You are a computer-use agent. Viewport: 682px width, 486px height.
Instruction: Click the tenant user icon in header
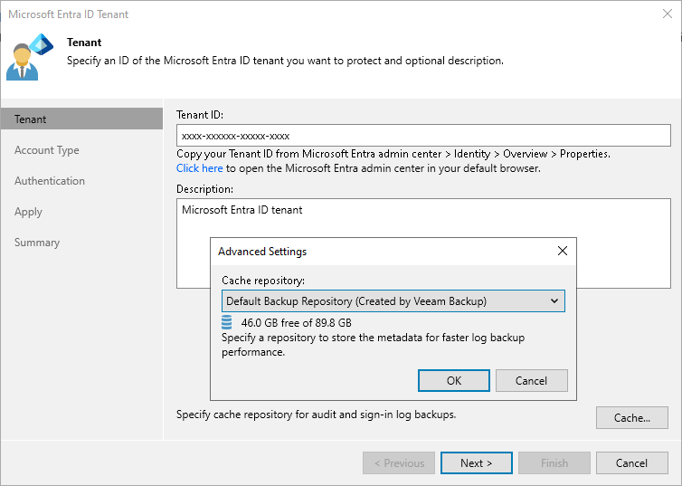[x=30, y=57]
